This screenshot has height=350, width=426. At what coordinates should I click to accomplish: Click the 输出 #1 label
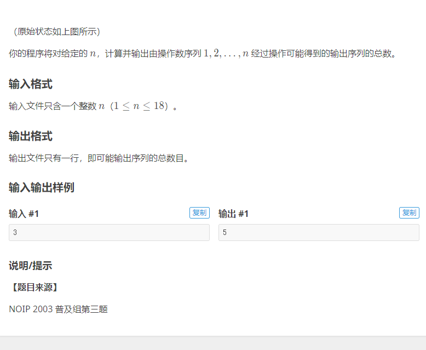[233, 214]
